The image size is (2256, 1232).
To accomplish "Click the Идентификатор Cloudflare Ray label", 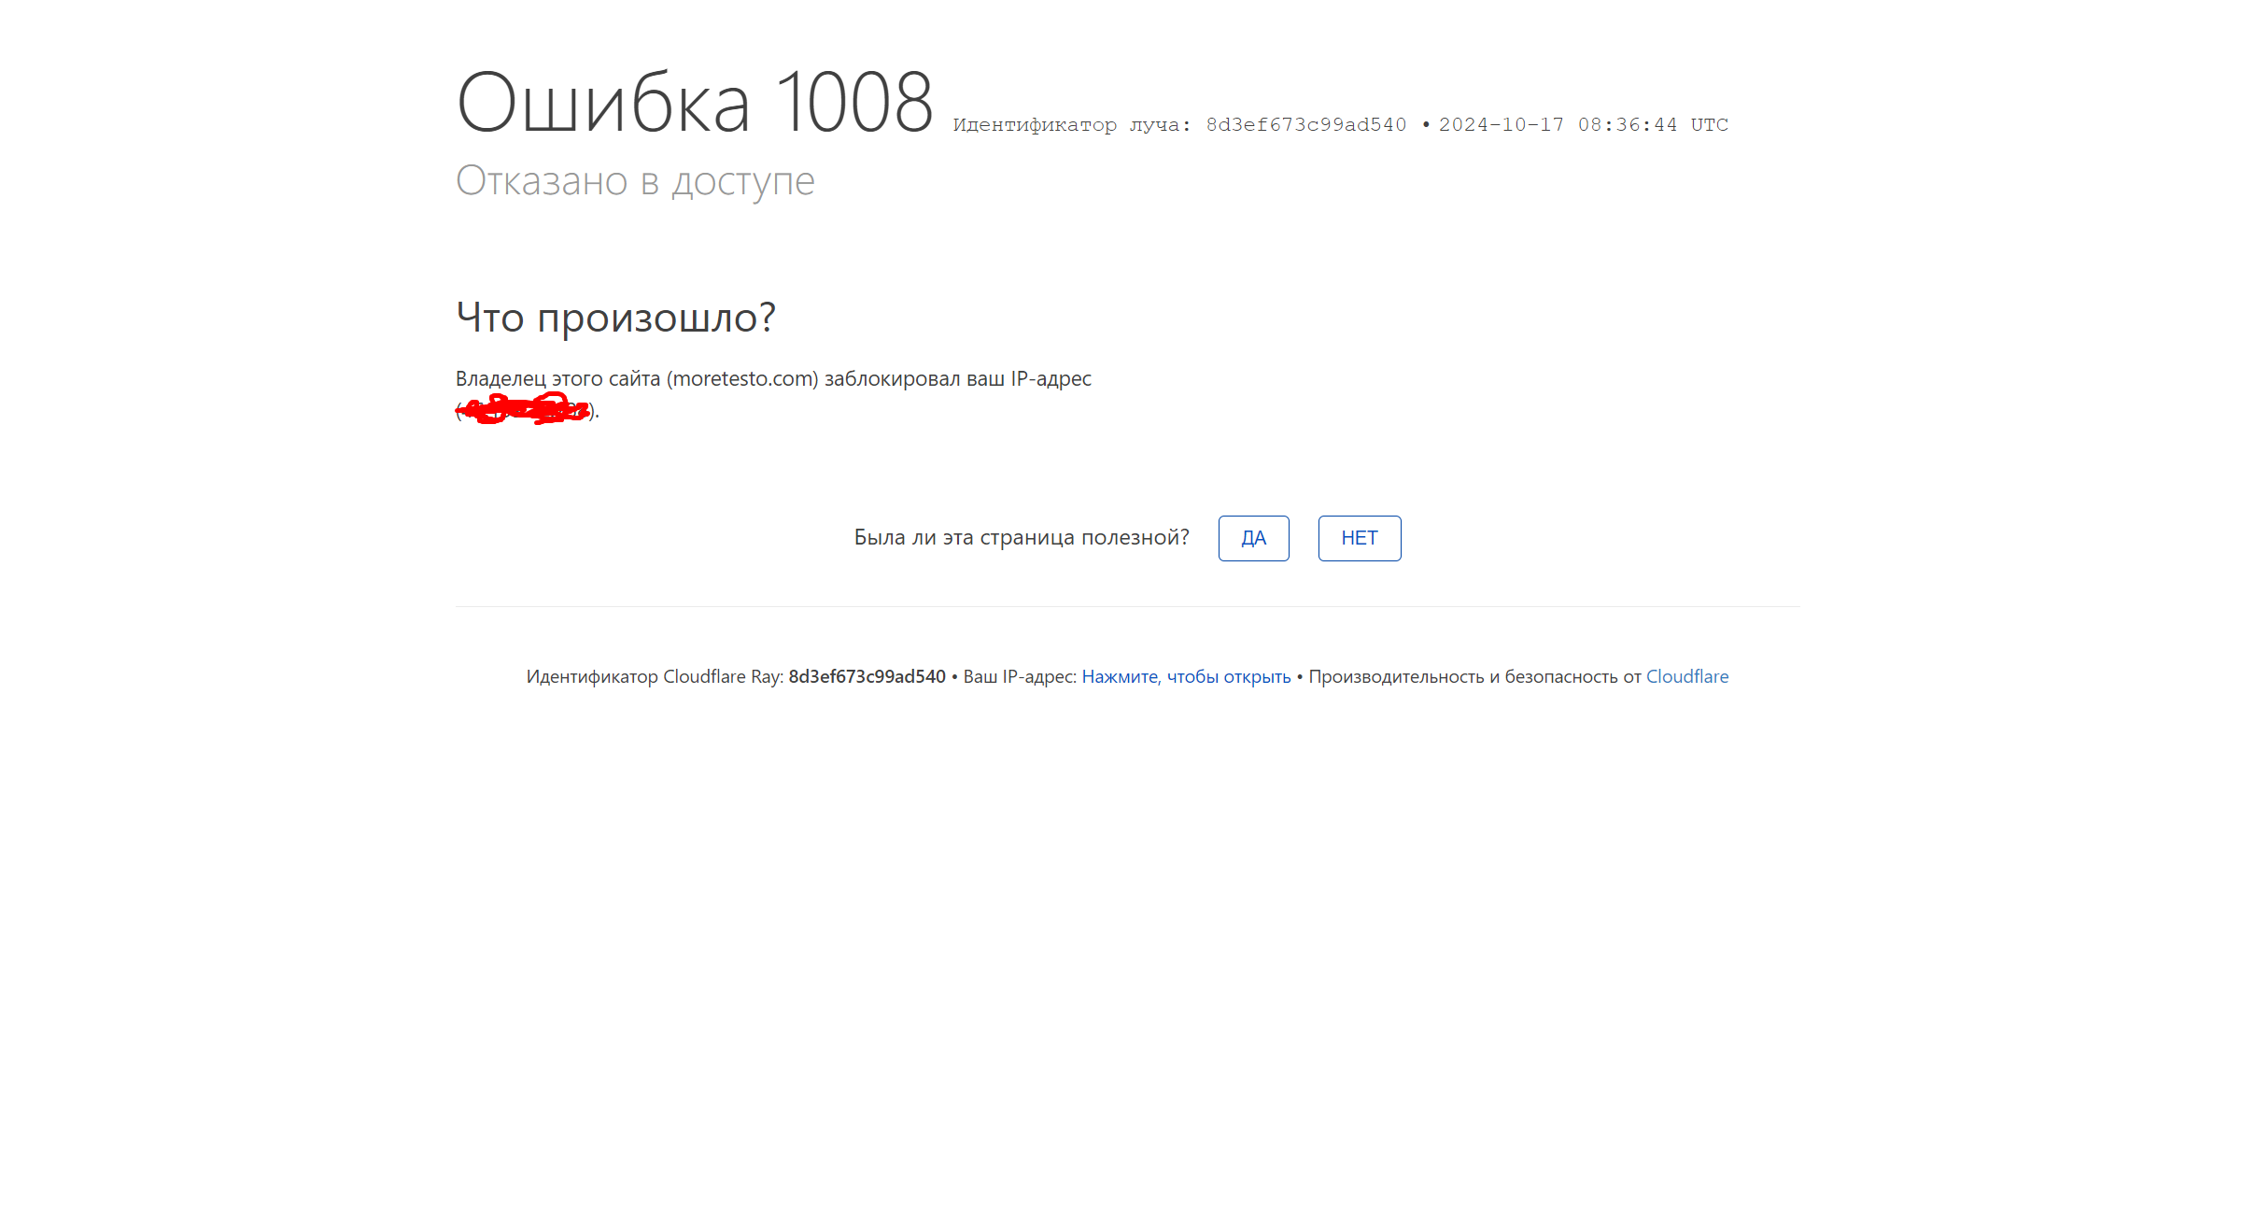I will (x=654, y=676).
